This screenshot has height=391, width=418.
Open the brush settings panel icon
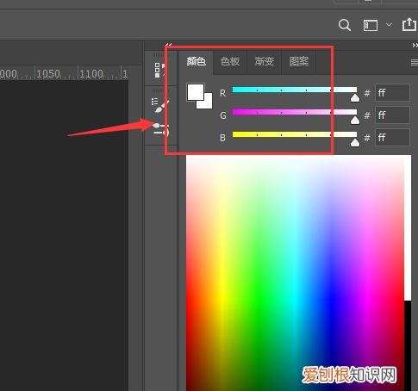click(160, 105)
